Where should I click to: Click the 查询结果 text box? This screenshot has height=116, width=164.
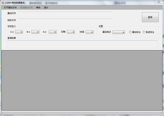[82, 44]
